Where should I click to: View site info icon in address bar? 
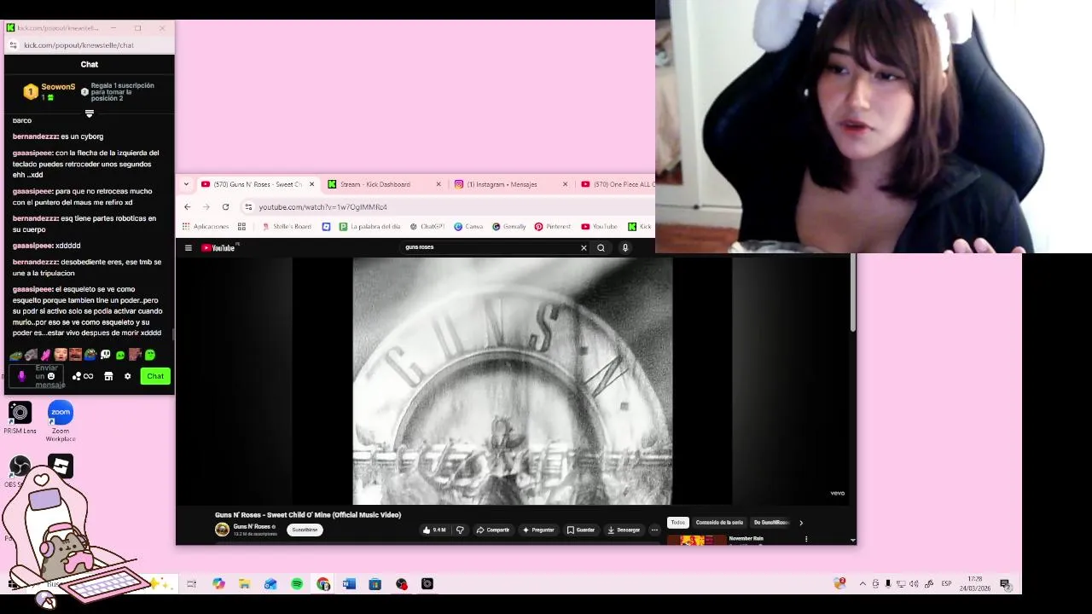248,207
